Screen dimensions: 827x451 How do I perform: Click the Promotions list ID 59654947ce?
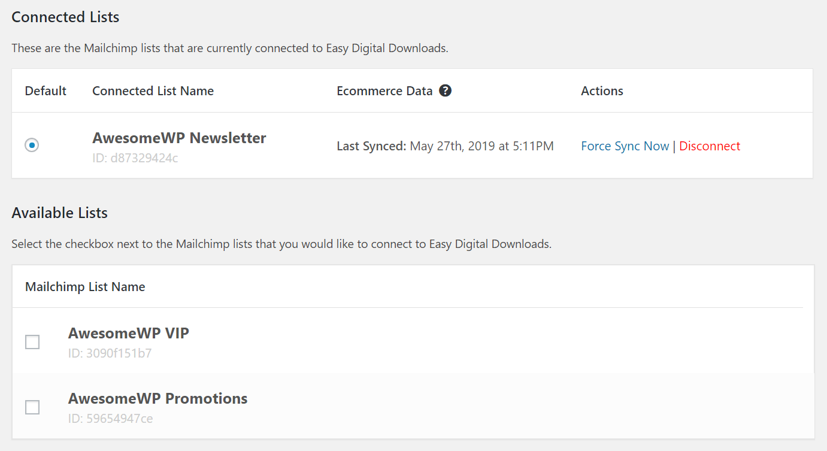point(111,419)
